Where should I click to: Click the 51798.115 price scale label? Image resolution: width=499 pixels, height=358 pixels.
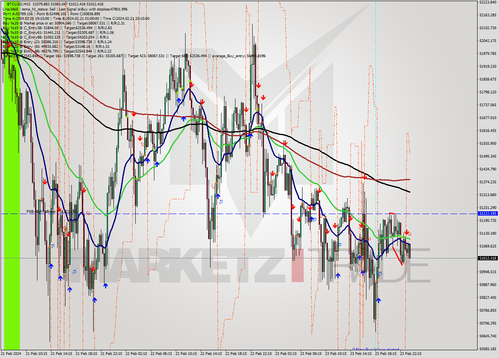click(x=488, y=92)
